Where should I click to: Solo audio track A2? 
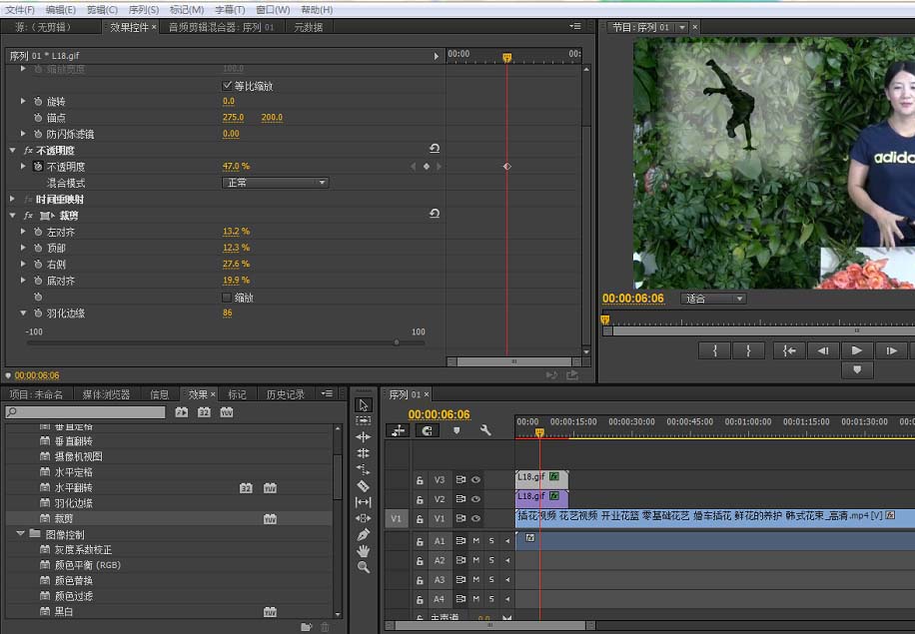tap(491, 560)
